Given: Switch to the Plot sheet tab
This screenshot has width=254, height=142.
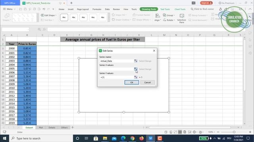Looking at the screenshot, I should point(41,127).
